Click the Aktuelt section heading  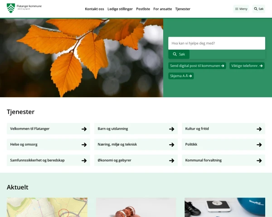18,187
